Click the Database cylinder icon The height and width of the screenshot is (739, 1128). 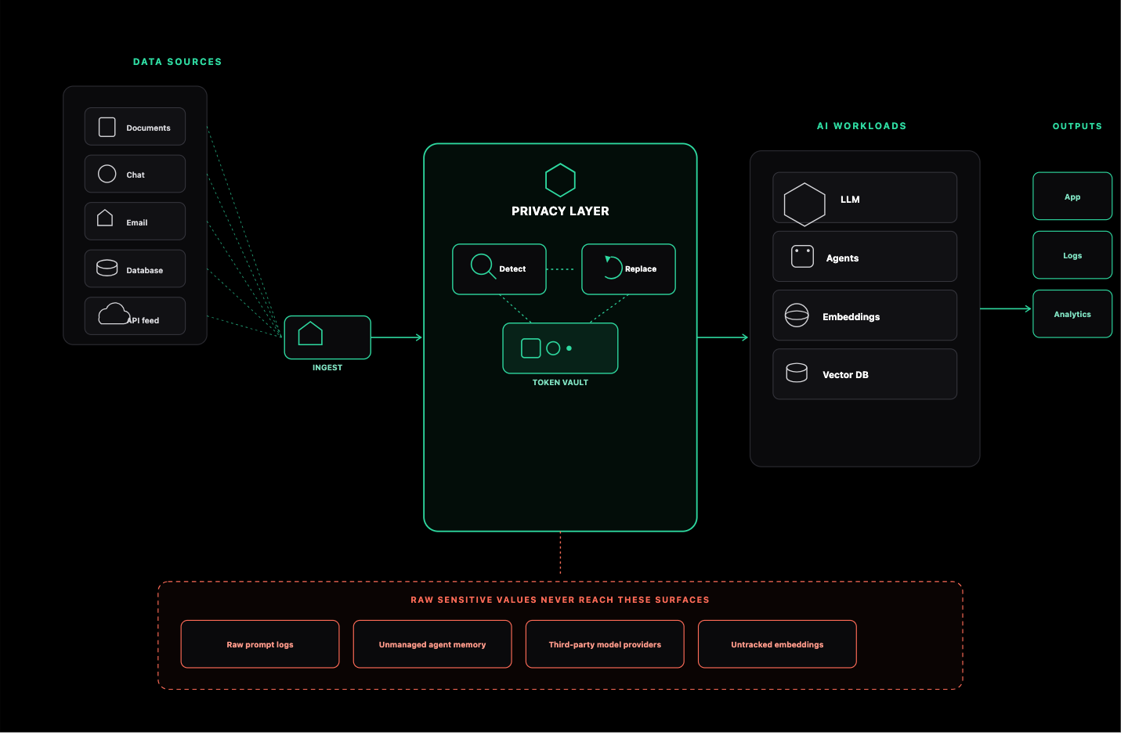107,268
